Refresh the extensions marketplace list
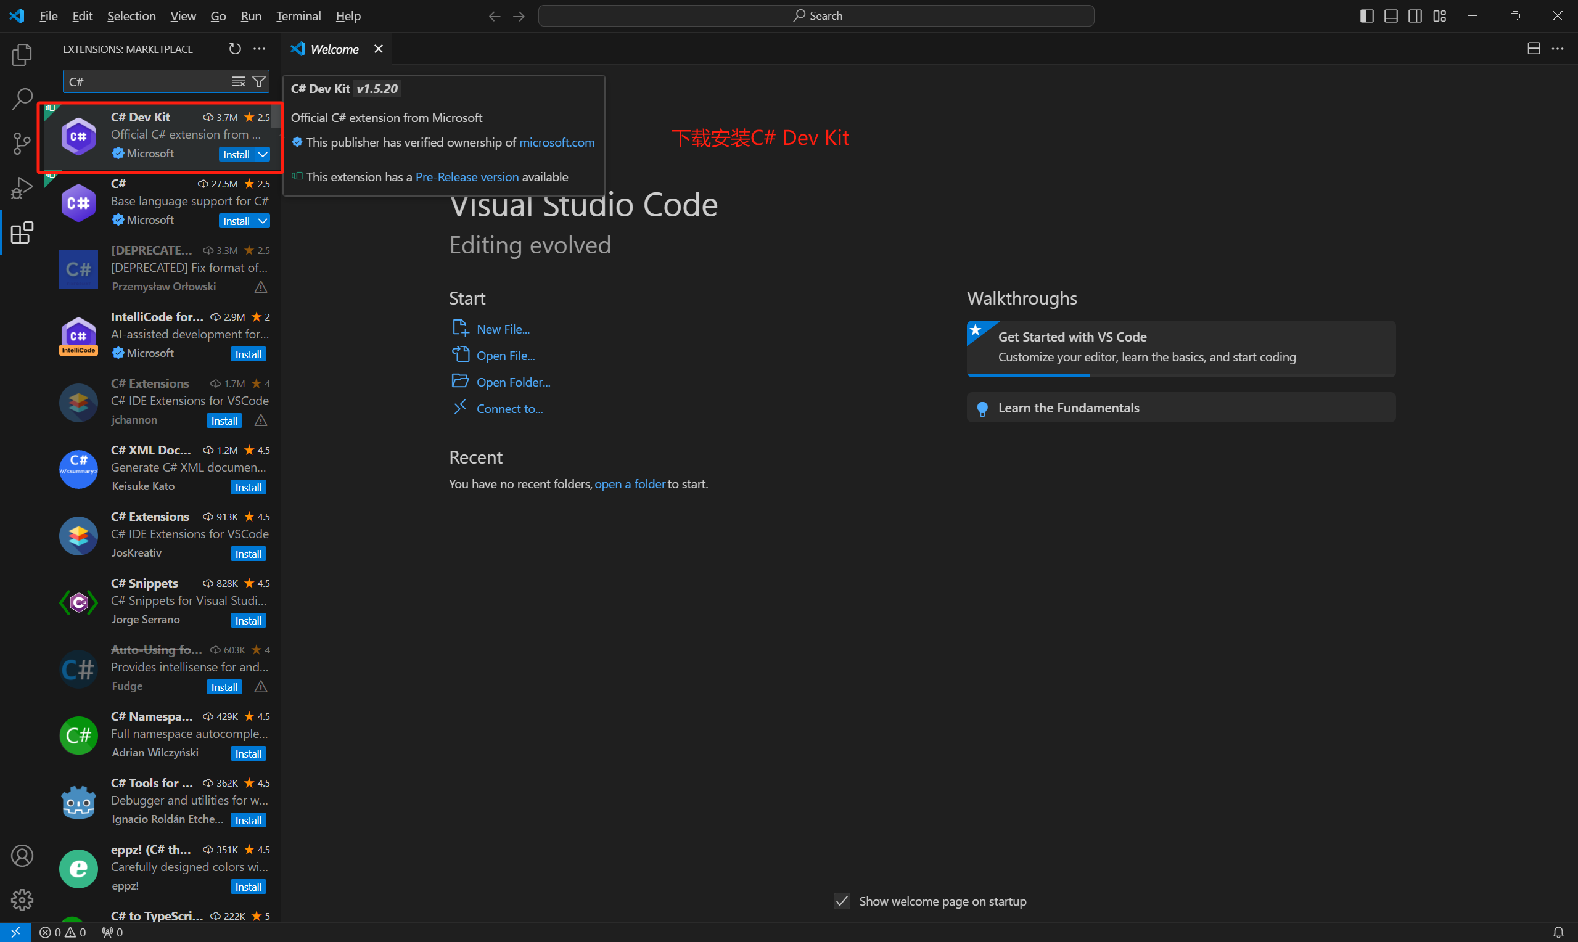The image size is (1578, 942). 235,49
